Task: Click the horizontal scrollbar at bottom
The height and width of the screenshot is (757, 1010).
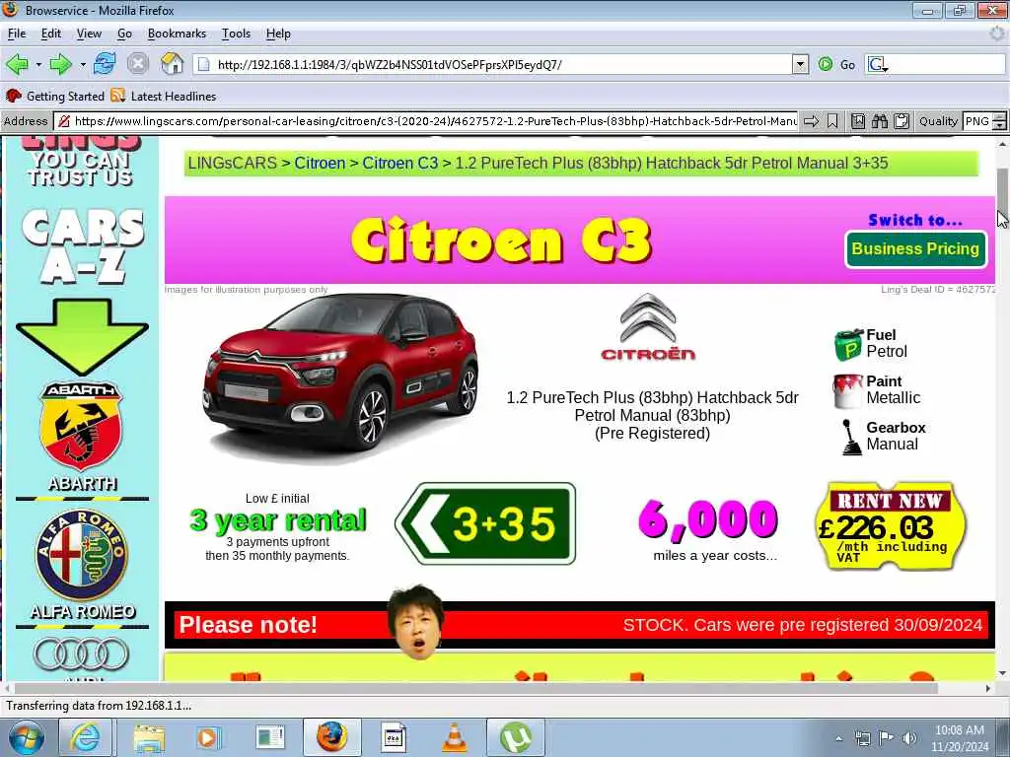Action: pos(476,688)
